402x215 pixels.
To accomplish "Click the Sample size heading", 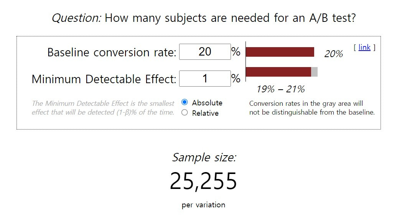I will 204,158.
